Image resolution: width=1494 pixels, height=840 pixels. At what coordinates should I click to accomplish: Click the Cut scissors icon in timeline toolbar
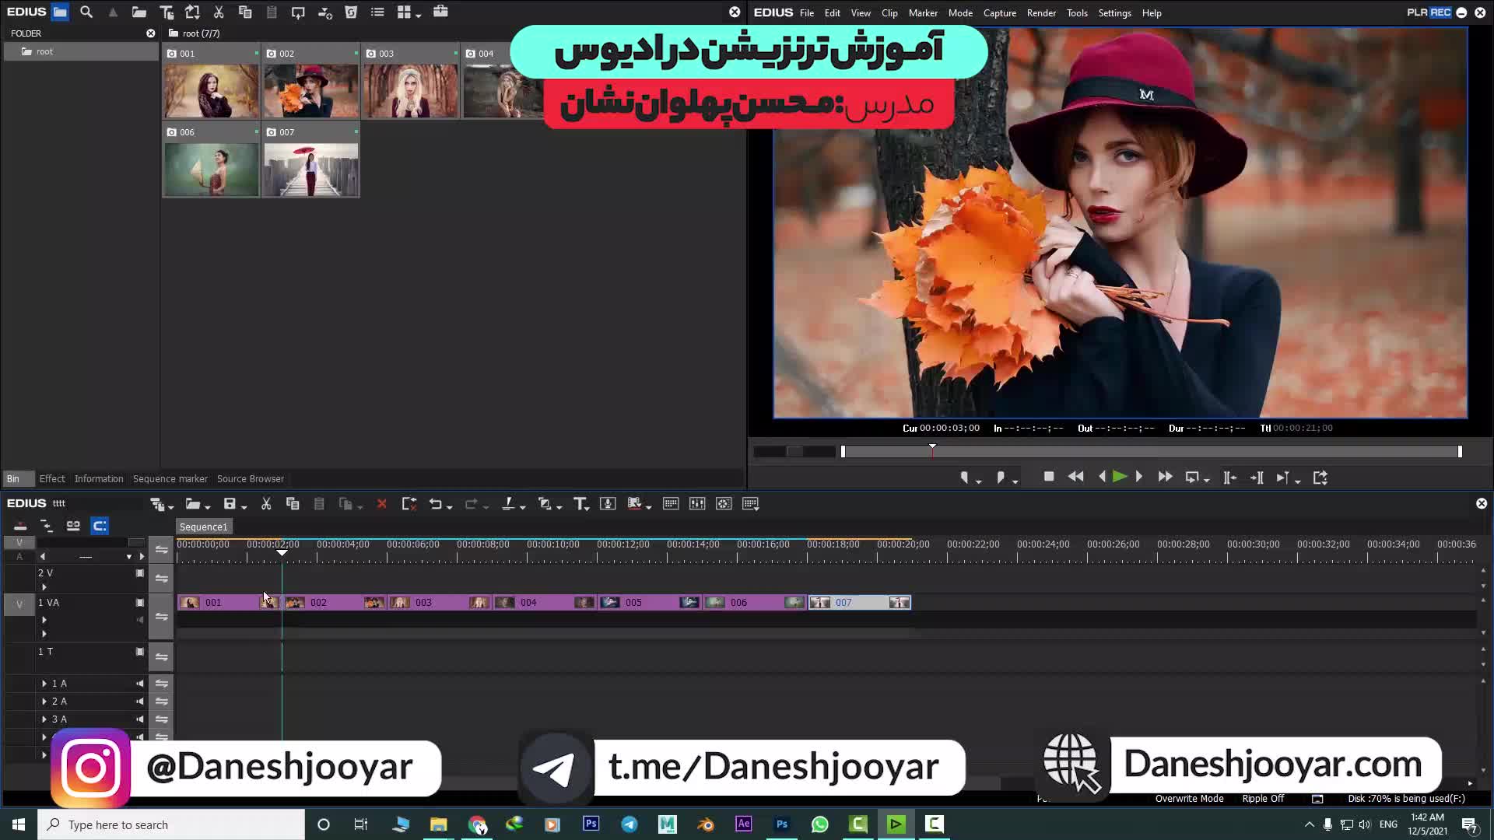point(266,504)
